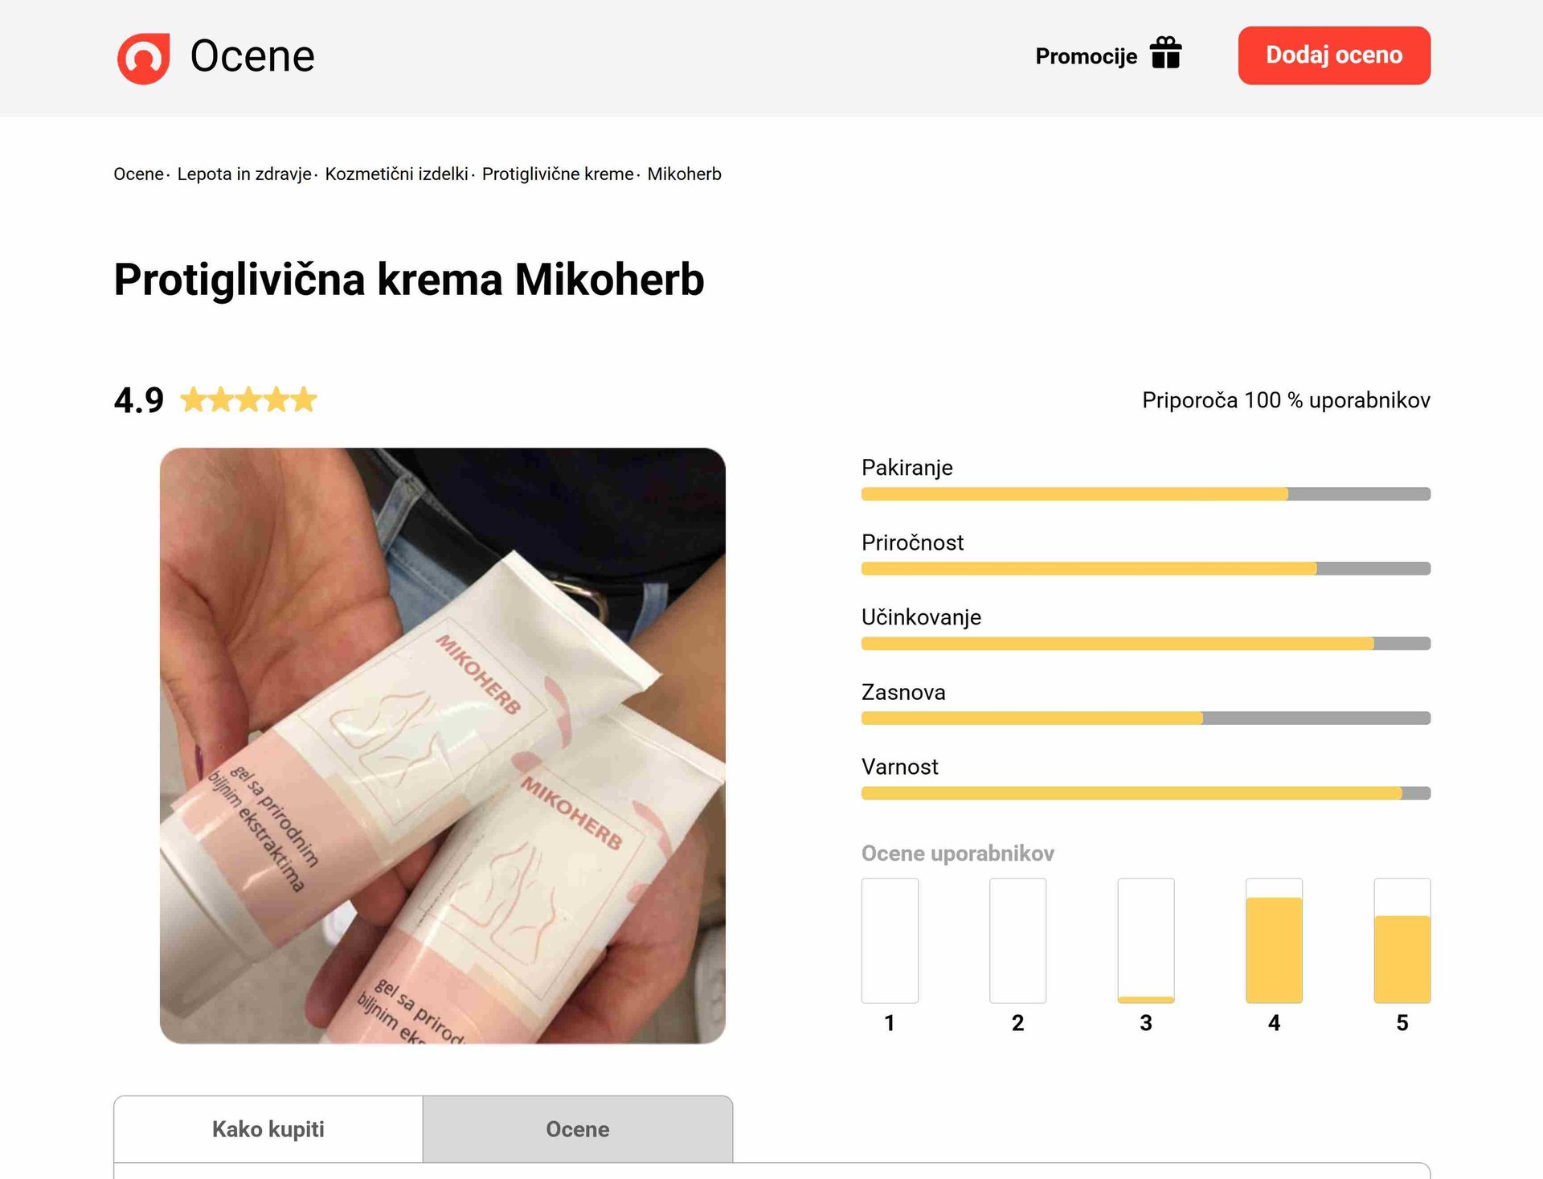
Task: Switch to the Ocene tab
Action: point(578,1129)
